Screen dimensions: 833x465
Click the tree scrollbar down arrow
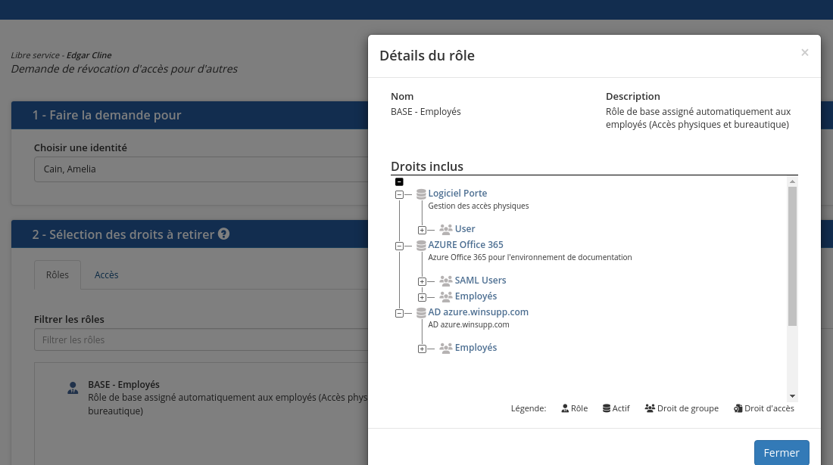(792, 396)
